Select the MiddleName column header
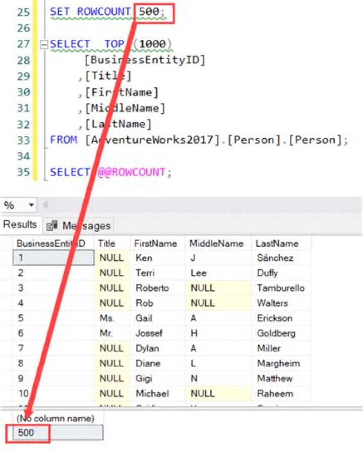Screen dimensions: 363x452 [218, 243]
